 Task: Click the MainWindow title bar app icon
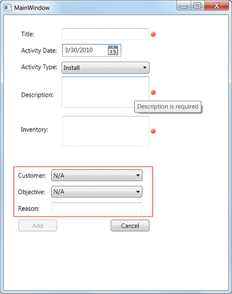(8, 8)
